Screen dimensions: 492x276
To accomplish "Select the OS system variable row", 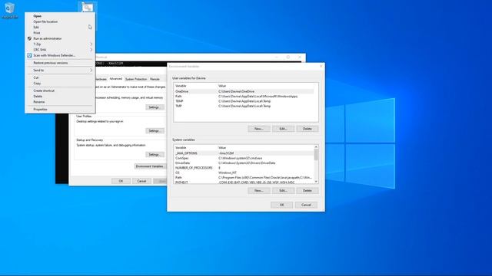I will [244, 172].
